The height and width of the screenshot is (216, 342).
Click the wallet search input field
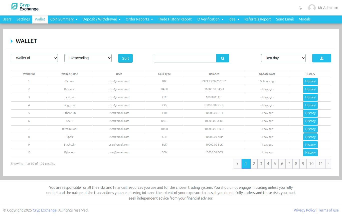tap(185, 58)
